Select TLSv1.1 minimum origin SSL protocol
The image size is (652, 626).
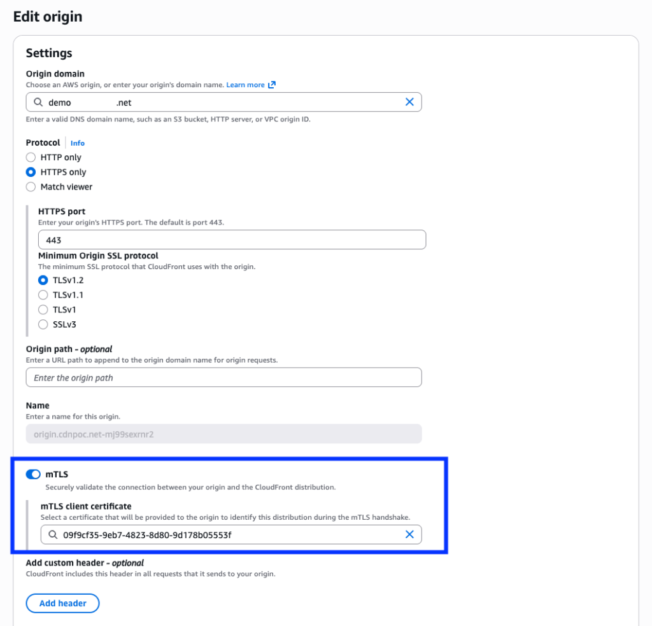(x=43, y=295)
